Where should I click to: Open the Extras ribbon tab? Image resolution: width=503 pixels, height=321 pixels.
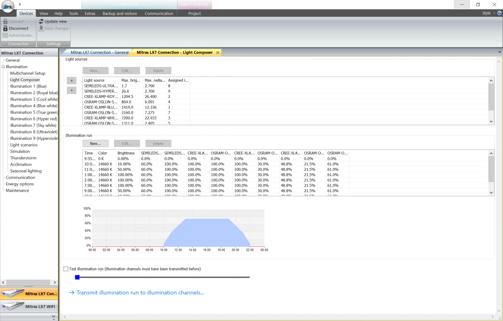pyautogui.click(x=90, y=13)
